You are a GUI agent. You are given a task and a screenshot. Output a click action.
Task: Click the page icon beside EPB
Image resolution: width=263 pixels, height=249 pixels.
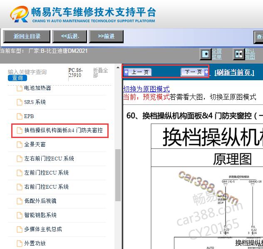tap(20, 116)
